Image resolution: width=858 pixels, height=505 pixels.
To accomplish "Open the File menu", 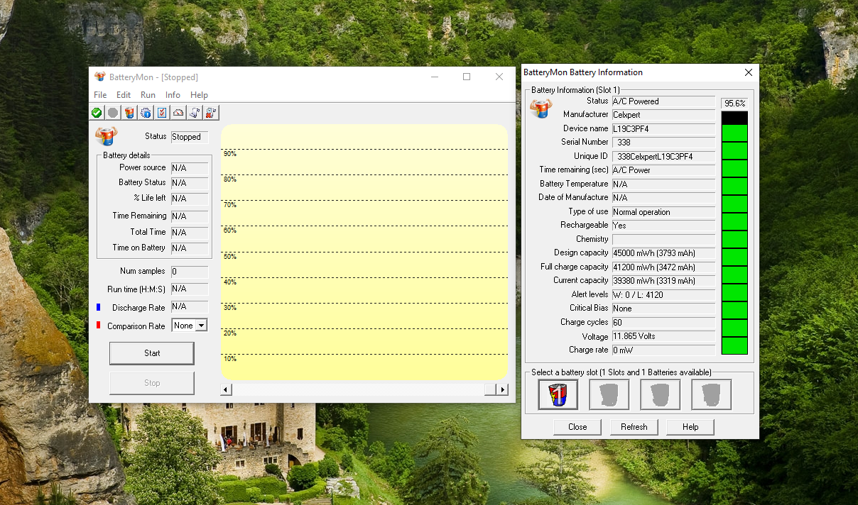I will [100, 95].
